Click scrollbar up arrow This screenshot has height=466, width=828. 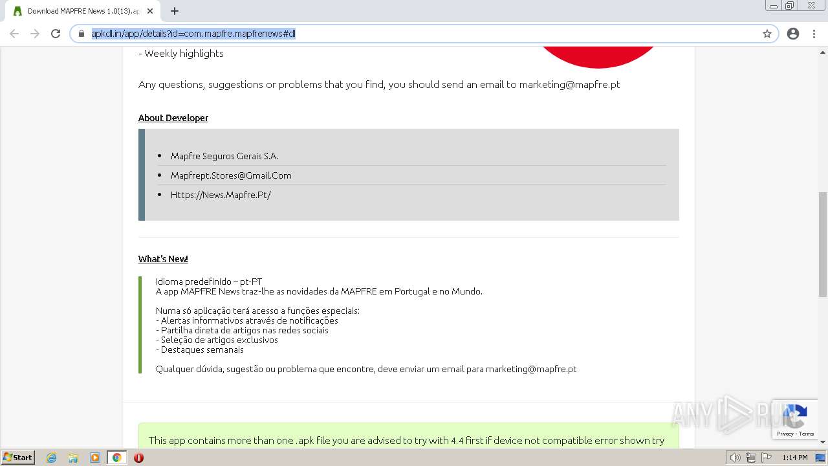(x=822, y=52)
